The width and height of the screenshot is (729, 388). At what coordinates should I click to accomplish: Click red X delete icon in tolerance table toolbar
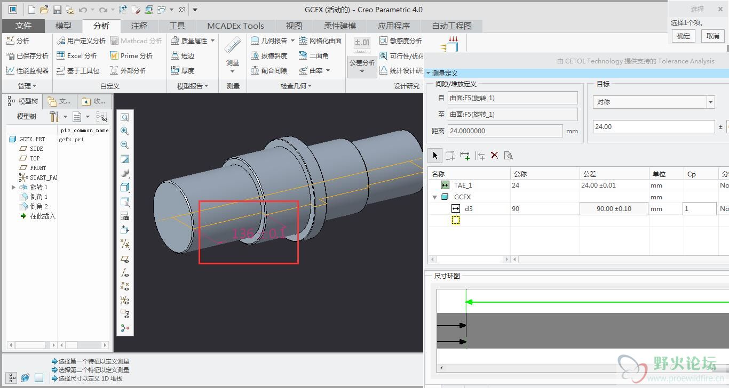[x=494, y=155]
